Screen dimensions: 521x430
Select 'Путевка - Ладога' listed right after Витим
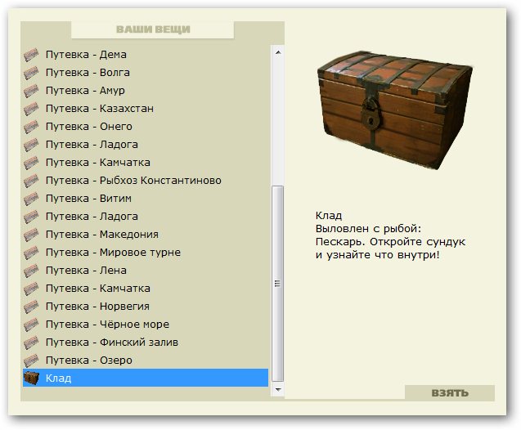[92, 216]
